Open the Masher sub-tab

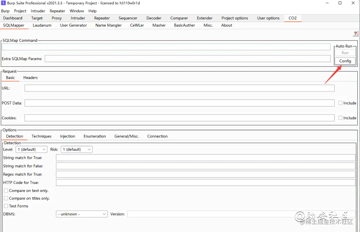click(x=159, y=25)
